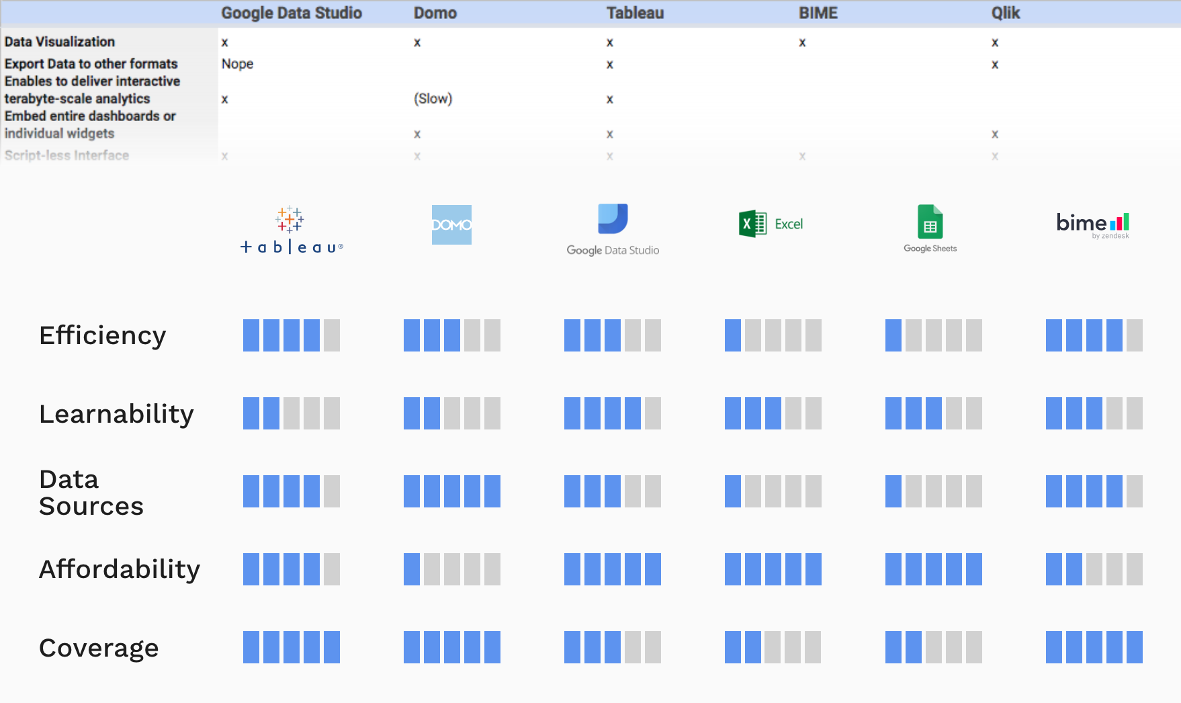Click the (Slow) cell under Domo

click(x=433, y=99)
